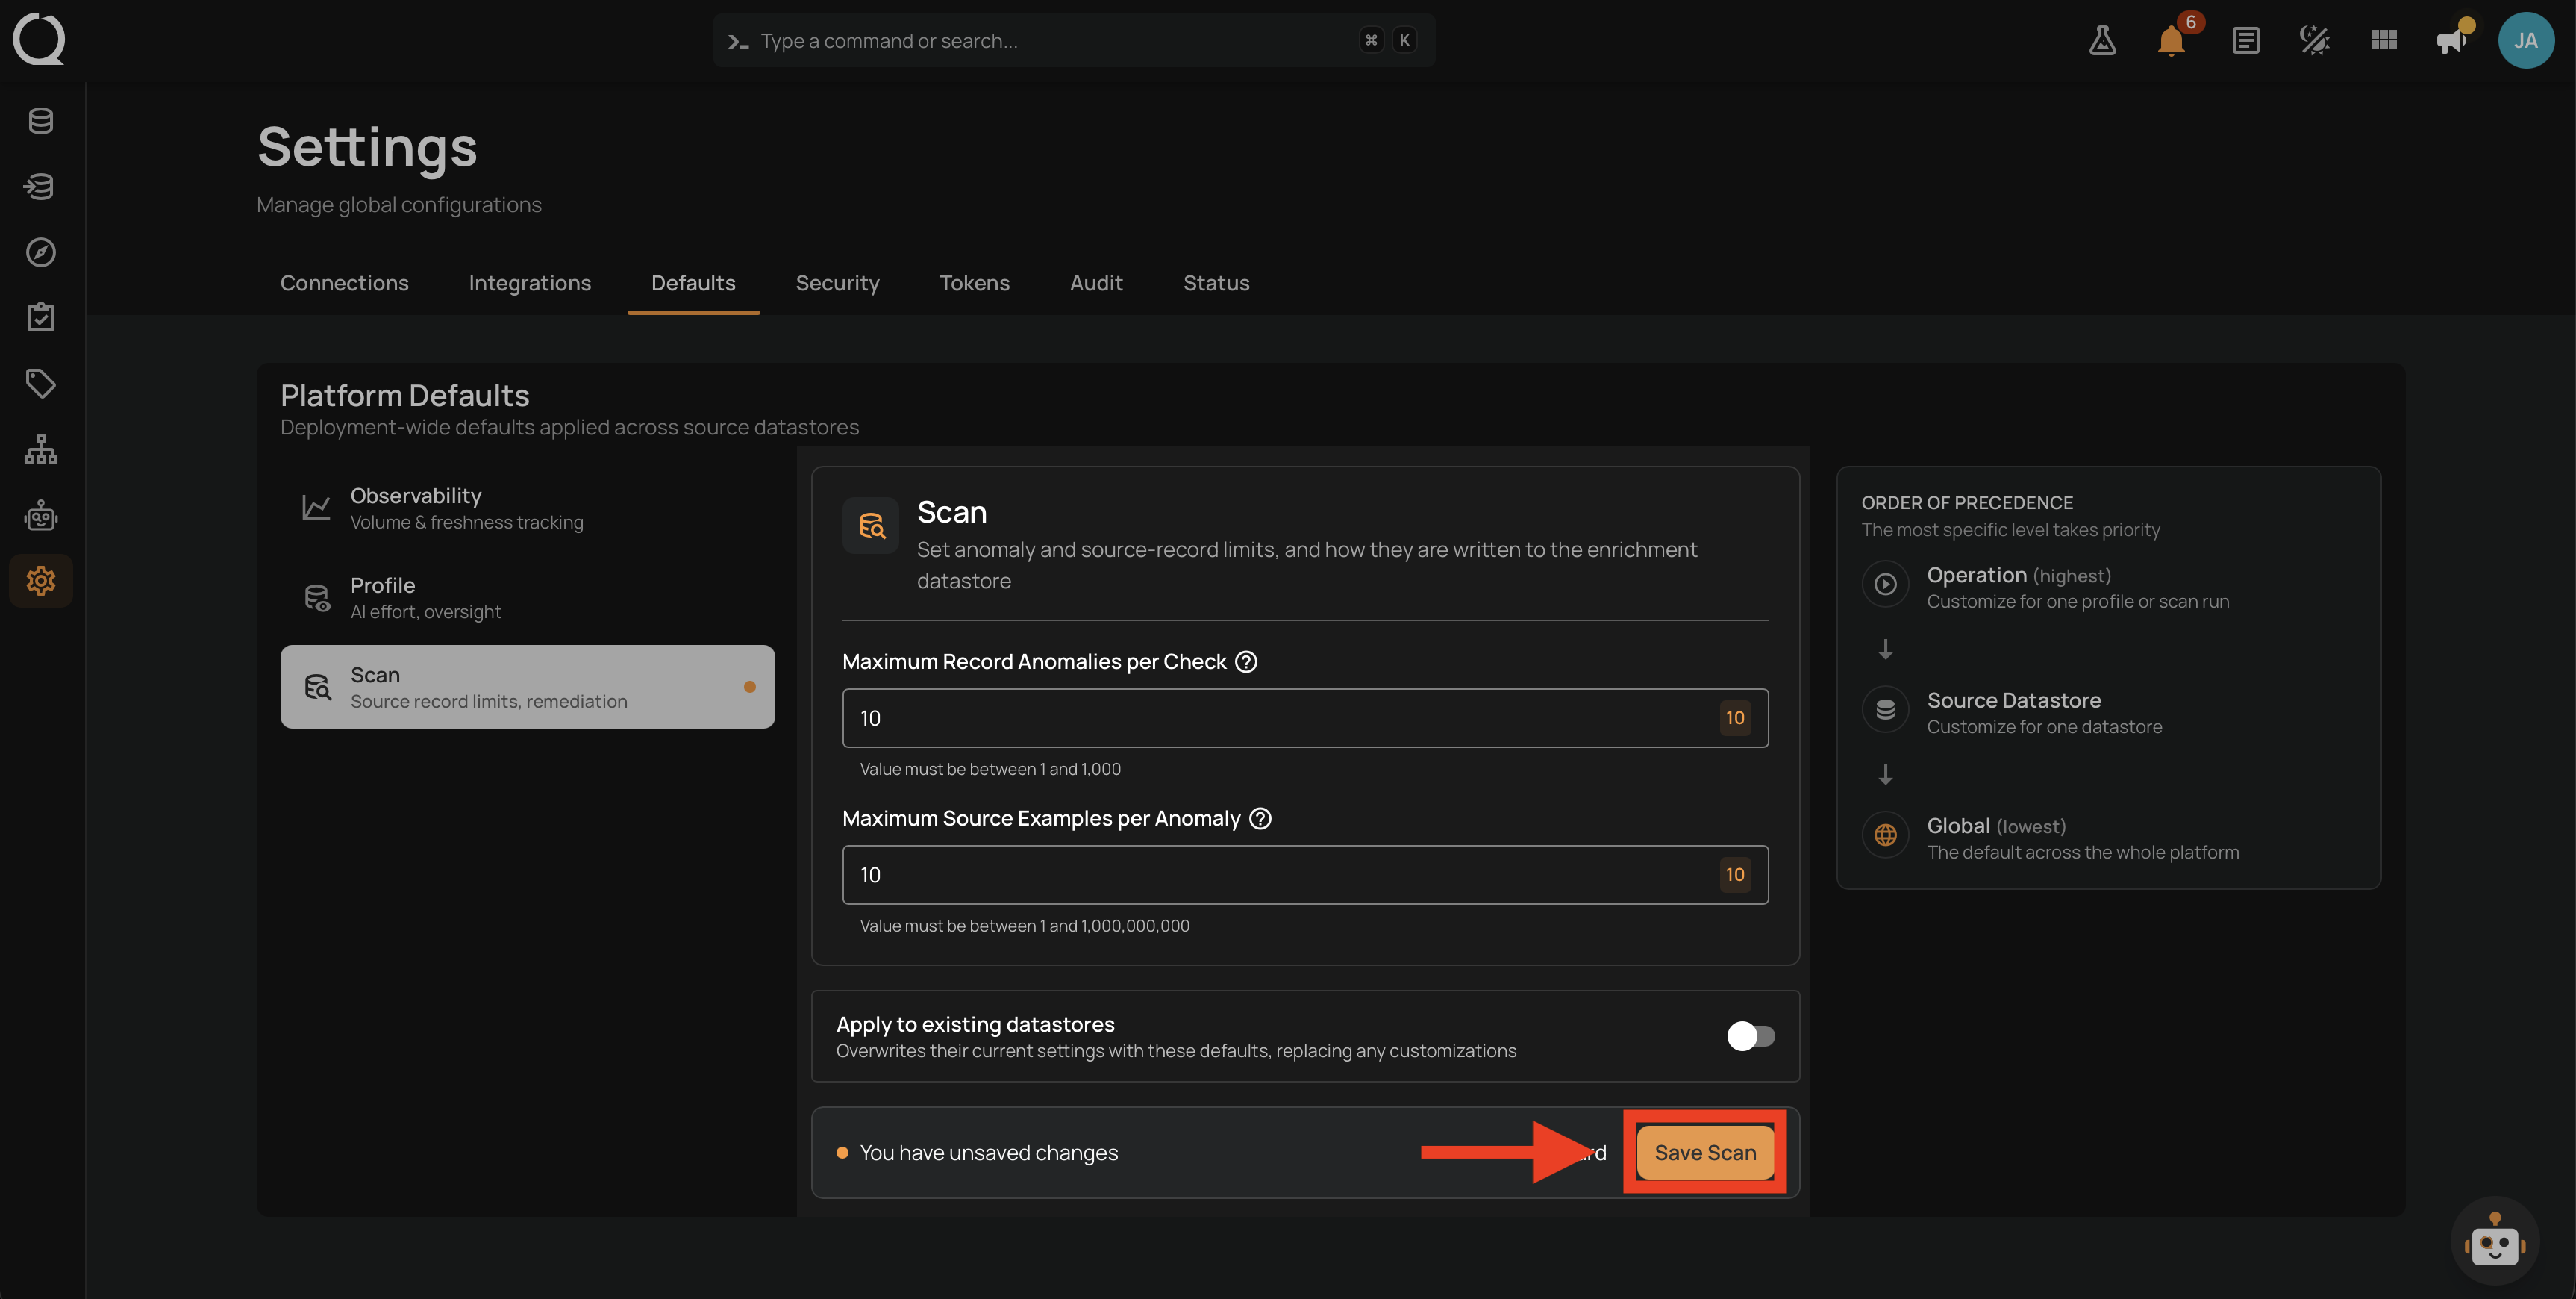This screenshot has height=1299, width=2576.
Task: Toggle Apply to existing datastores switch
Action: click(1750, 1035)
